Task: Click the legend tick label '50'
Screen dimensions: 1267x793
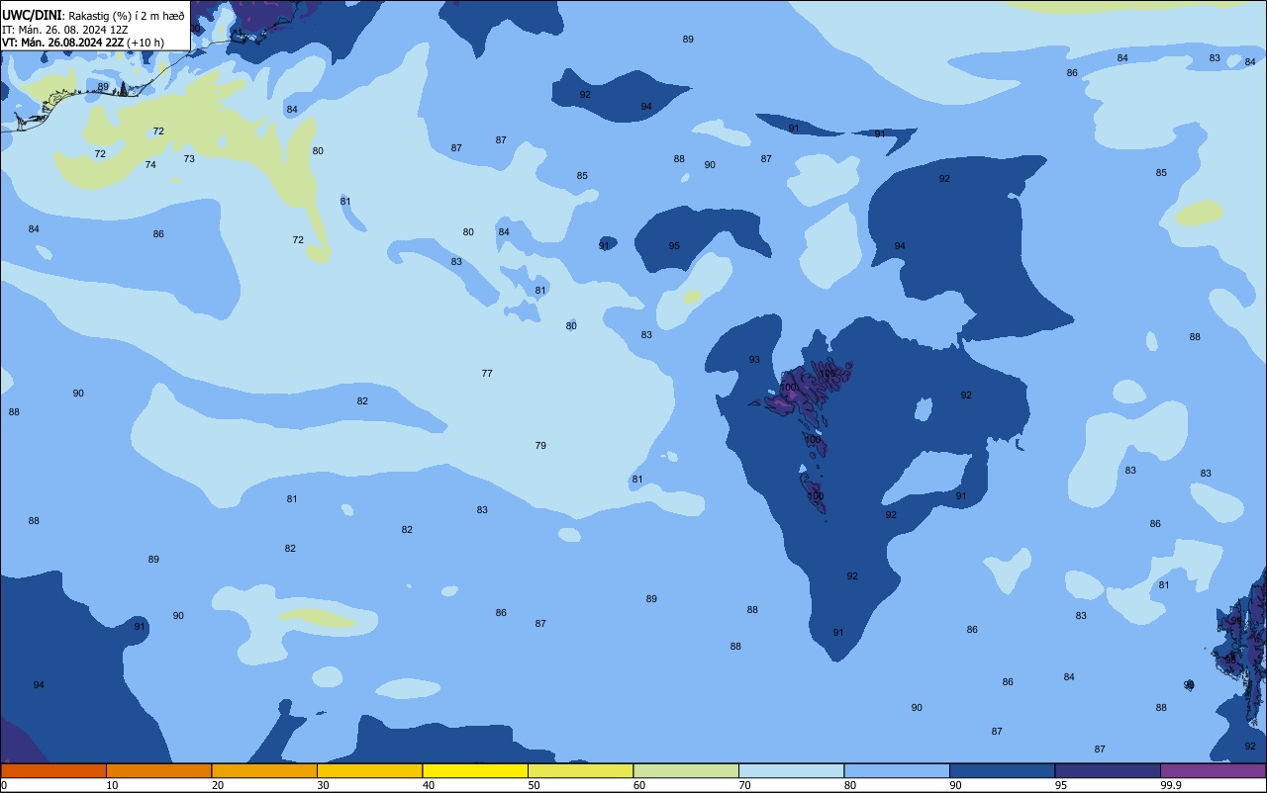Action: (x=535, y=785)
